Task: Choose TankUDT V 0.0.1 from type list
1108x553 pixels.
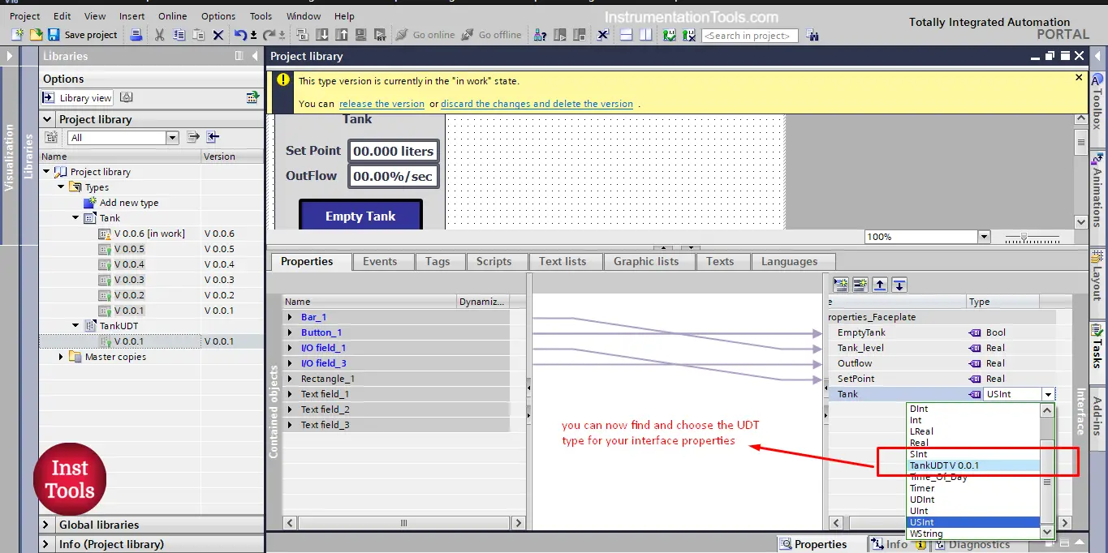Action: point(973,465)
